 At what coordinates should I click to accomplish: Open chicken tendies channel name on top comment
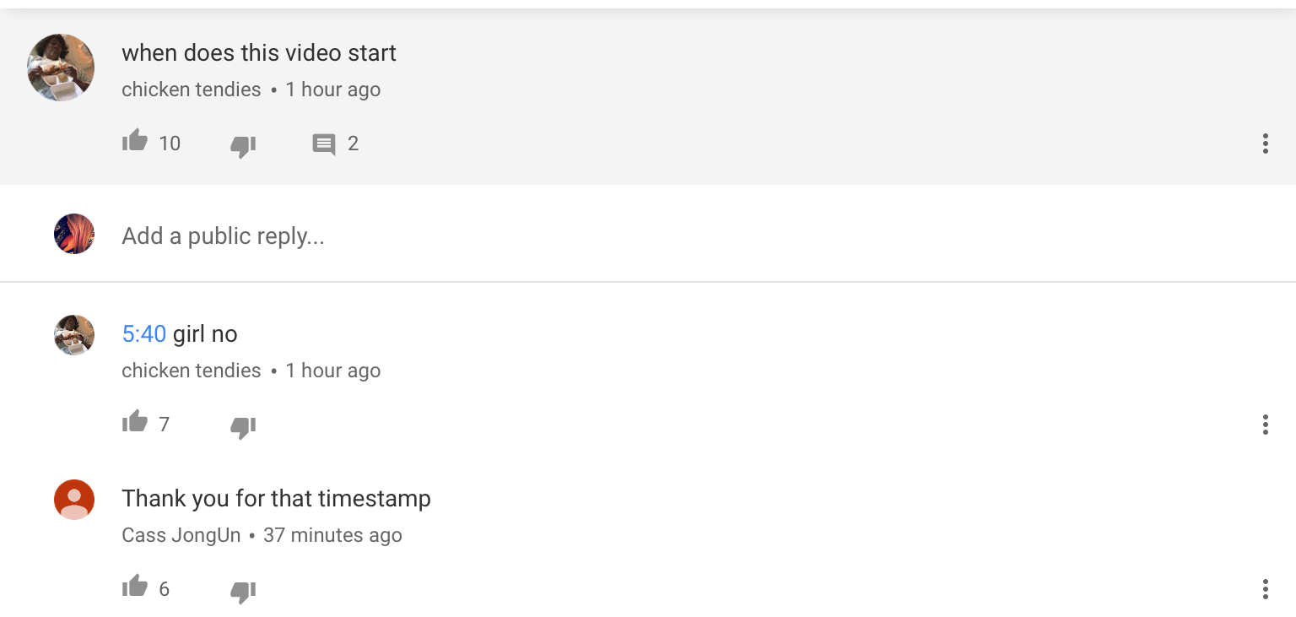tap(192, 89)
